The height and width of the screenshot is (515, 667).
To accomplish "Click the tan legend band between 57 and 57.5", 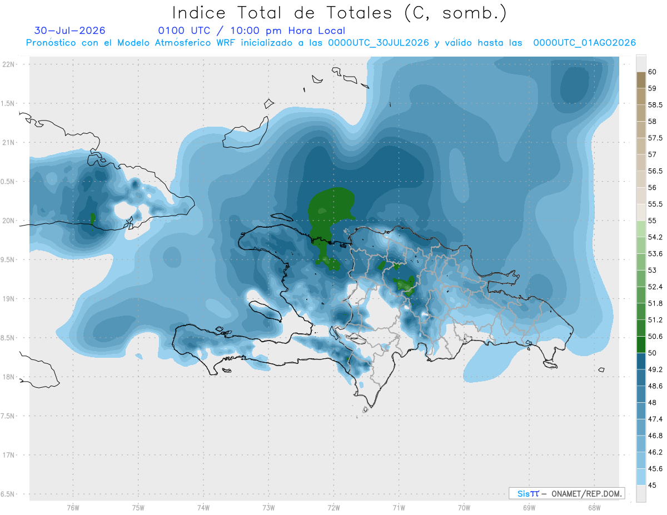I will 641,146.
